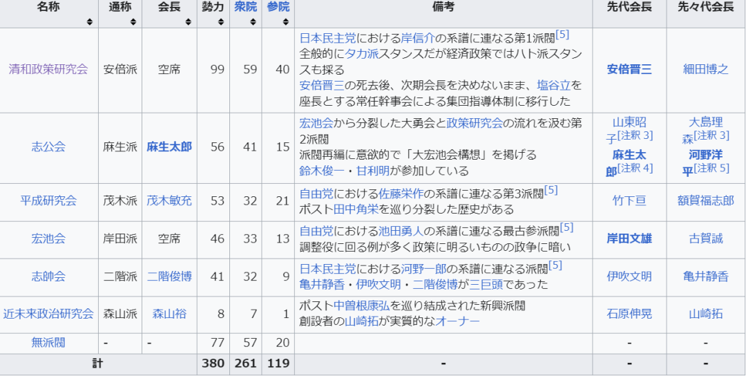This screenshot has width=746, height=376.
Task: Select the 岸田派 nickname cell
Action: pyautogui.click(x=120, y=240)
